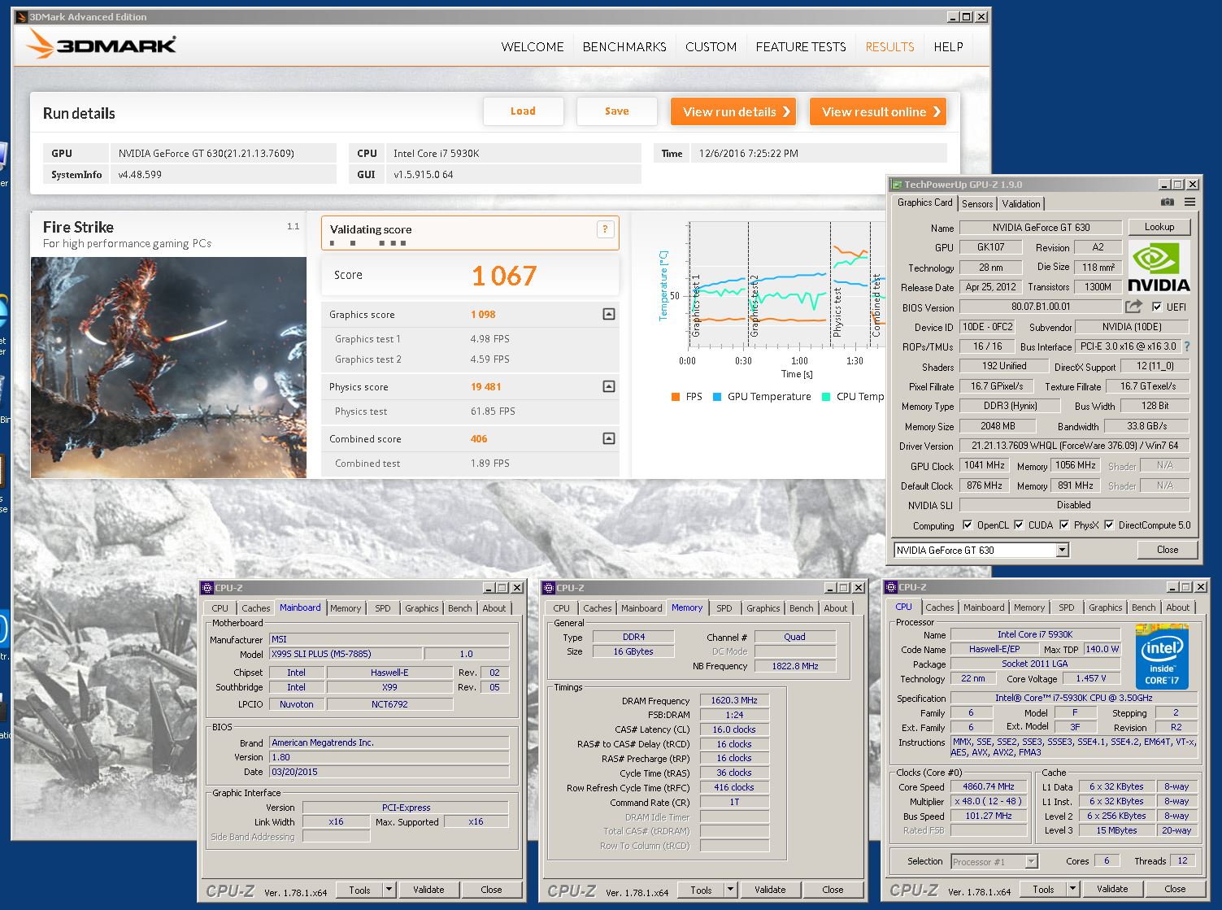This screenshot has height=910, width=1222.
Task: Click the Graphics score value 1 098
Action: (483, 315)
